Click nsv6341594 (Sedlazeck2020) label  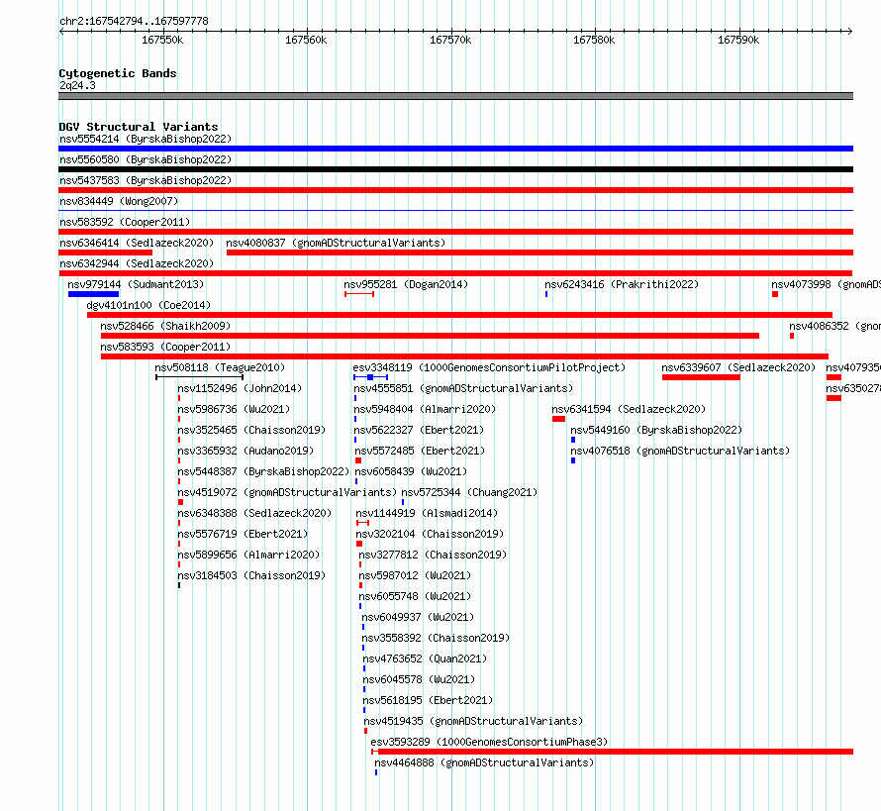click(x=629, y=409)
